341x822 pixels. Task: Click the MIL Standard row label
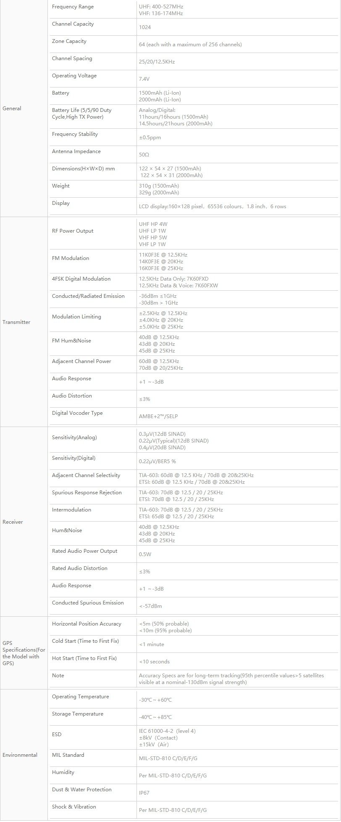point(68,755)
